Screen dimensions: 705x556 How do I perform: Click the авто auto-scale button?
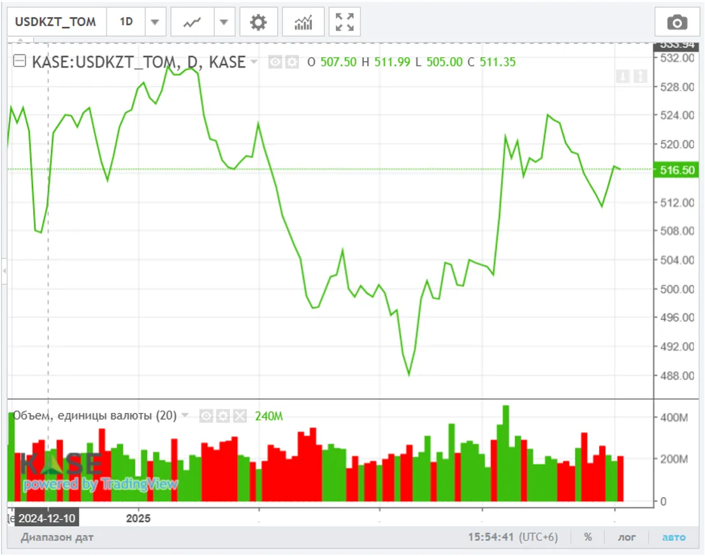pyautogui.click(x=674, y=537)
